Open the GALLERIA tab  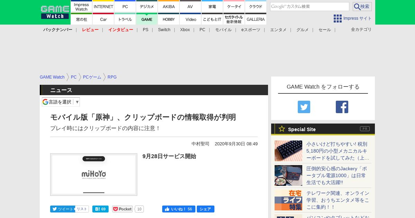[256, 19]
